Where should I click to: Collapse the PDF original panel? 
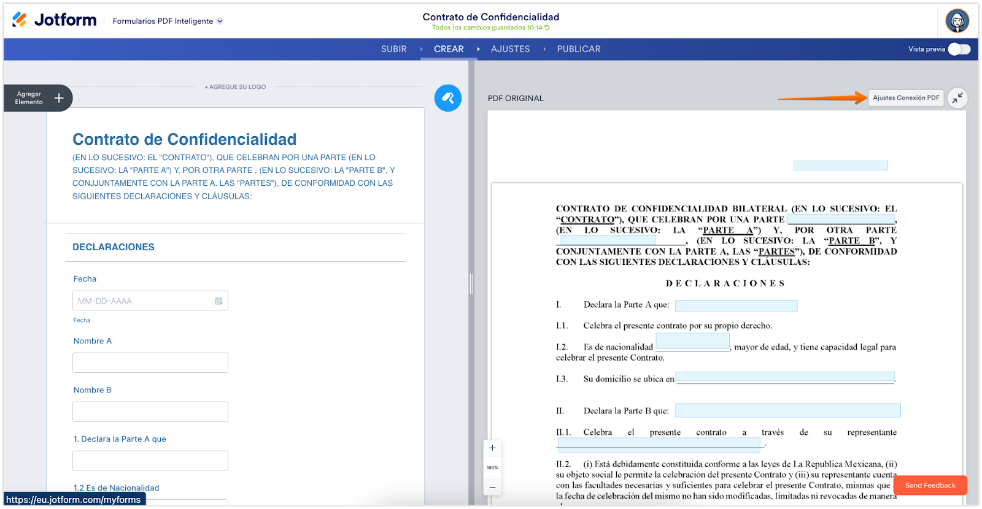click(957, 98)
